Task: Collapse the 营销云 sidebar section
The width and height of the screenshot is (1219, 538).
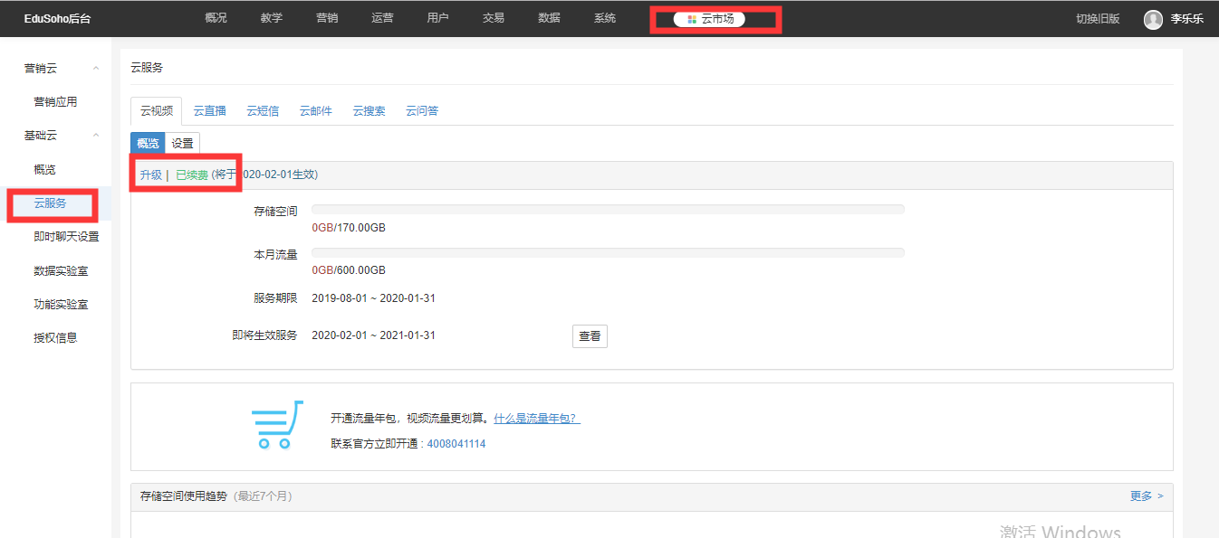Action: pyautogui.click(x=96, y=69)
